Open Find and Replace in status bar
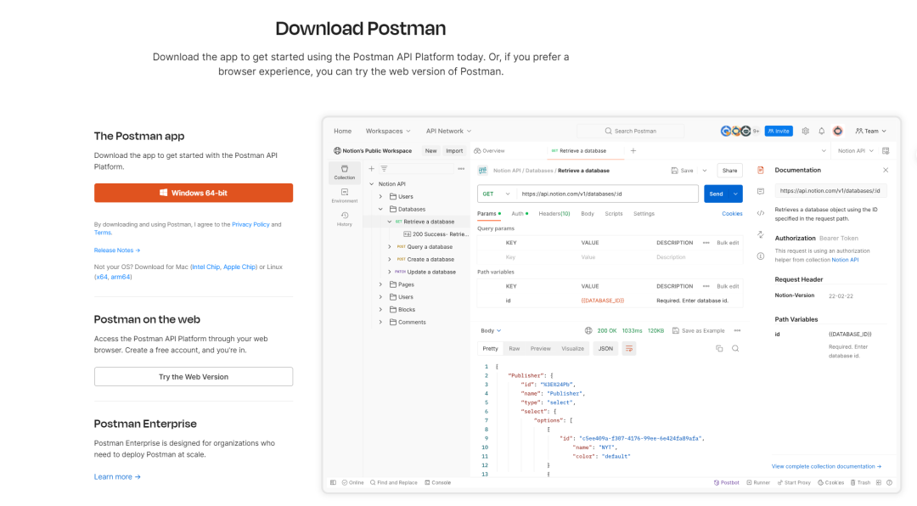This screenshot has height=506, width=917. 394,482
